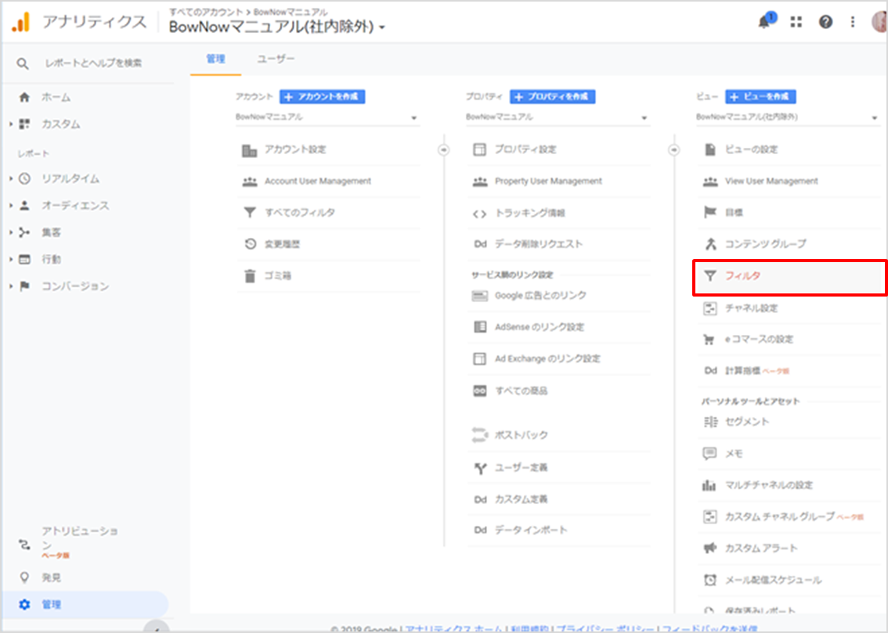Click the すべてのフィルタ funnel icon
The image size is (888, 633).
point(250,213)
